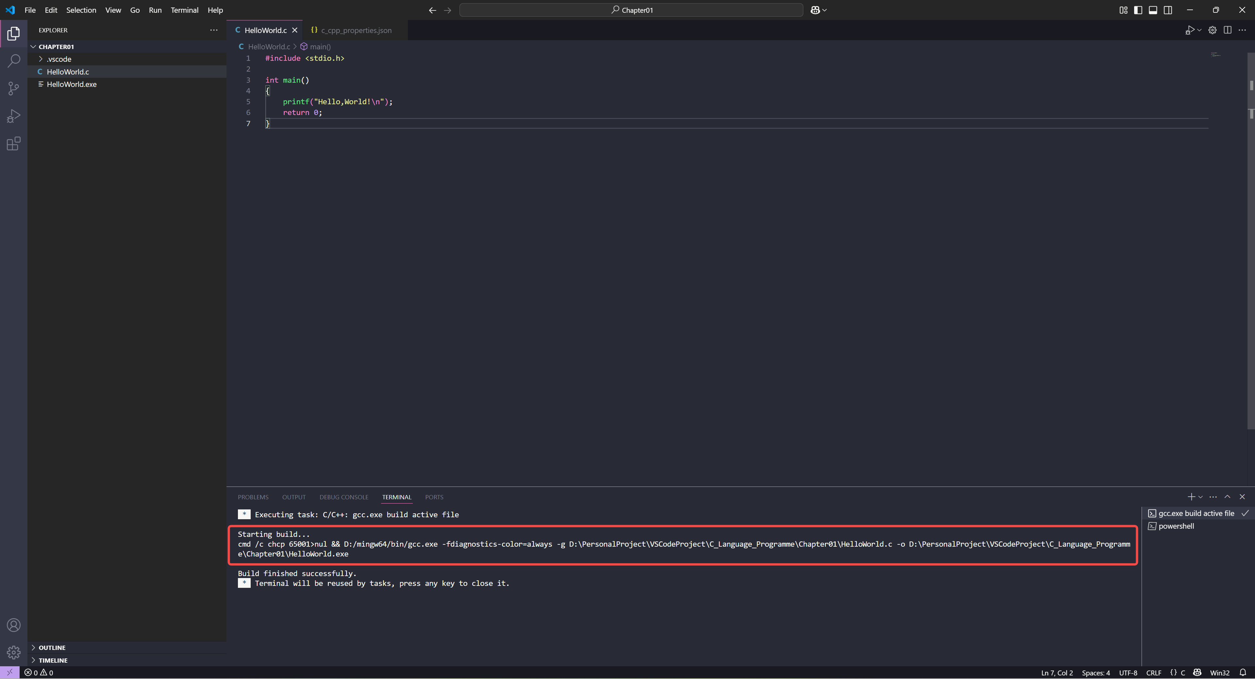This screenshot has width=1255, height=679.
Task: Open the Manage gear in activity bar
Action: (x=14, y=652)
